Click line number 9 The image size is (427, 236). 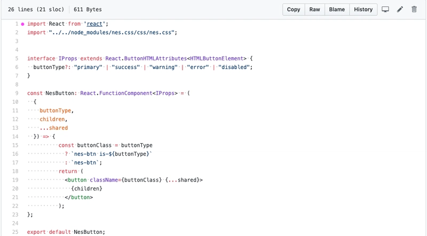coord(17,93)
